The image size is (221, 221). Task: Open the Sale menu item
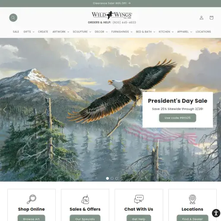tap(16, 32)
